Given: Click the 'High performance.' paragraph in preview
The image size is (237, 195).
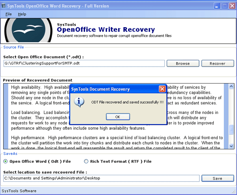Looking at the screenshot, I should pos(117,143).
